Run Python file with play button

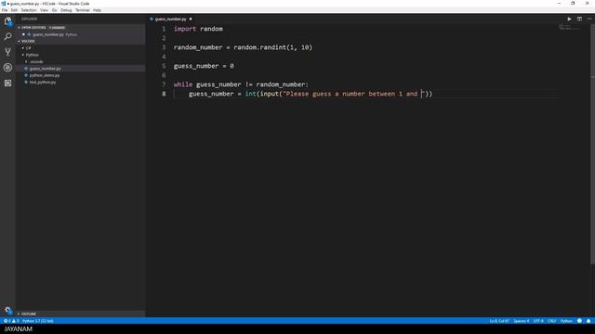(569, 19)
